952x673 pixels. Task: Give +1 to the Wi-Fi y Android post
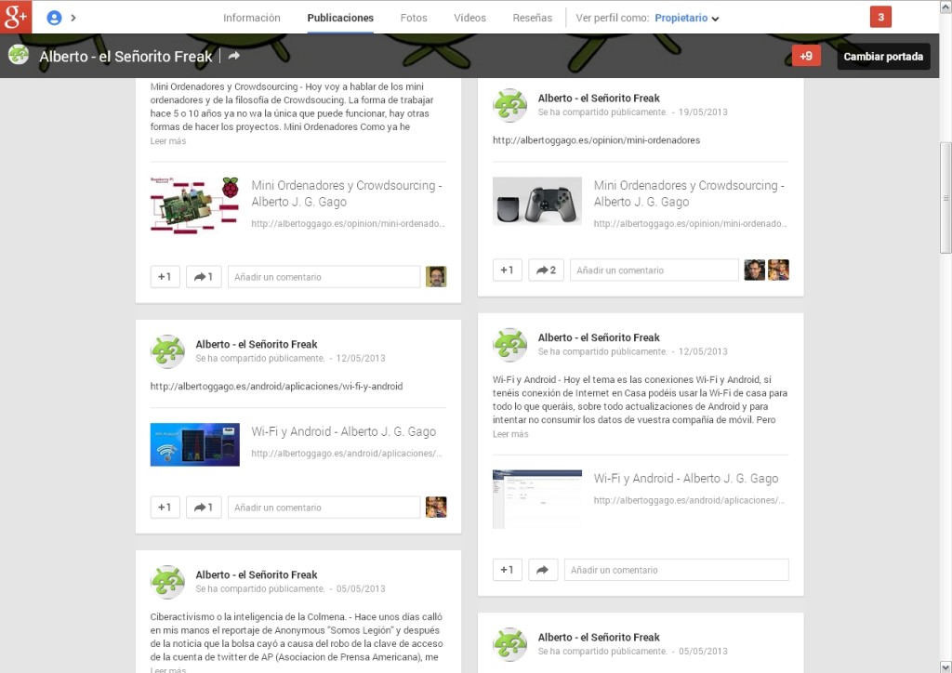(165, 507)
